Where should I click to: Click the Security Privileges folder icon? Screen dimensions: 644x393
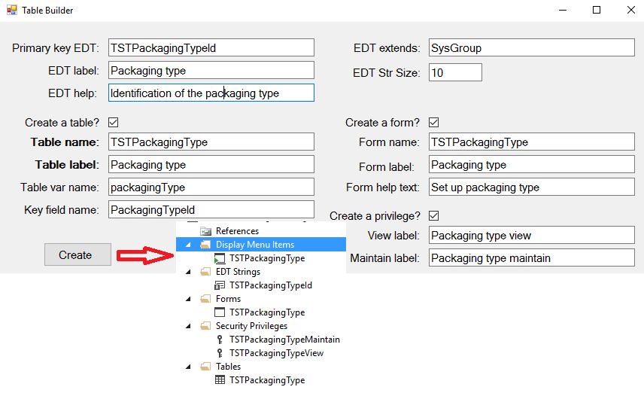point(205,326)
